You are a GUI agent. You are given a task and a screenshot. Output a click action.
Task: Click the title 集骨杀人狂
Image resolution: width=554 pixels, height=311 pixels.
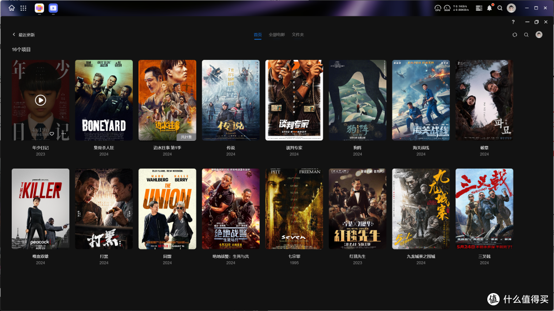(104, 148)
